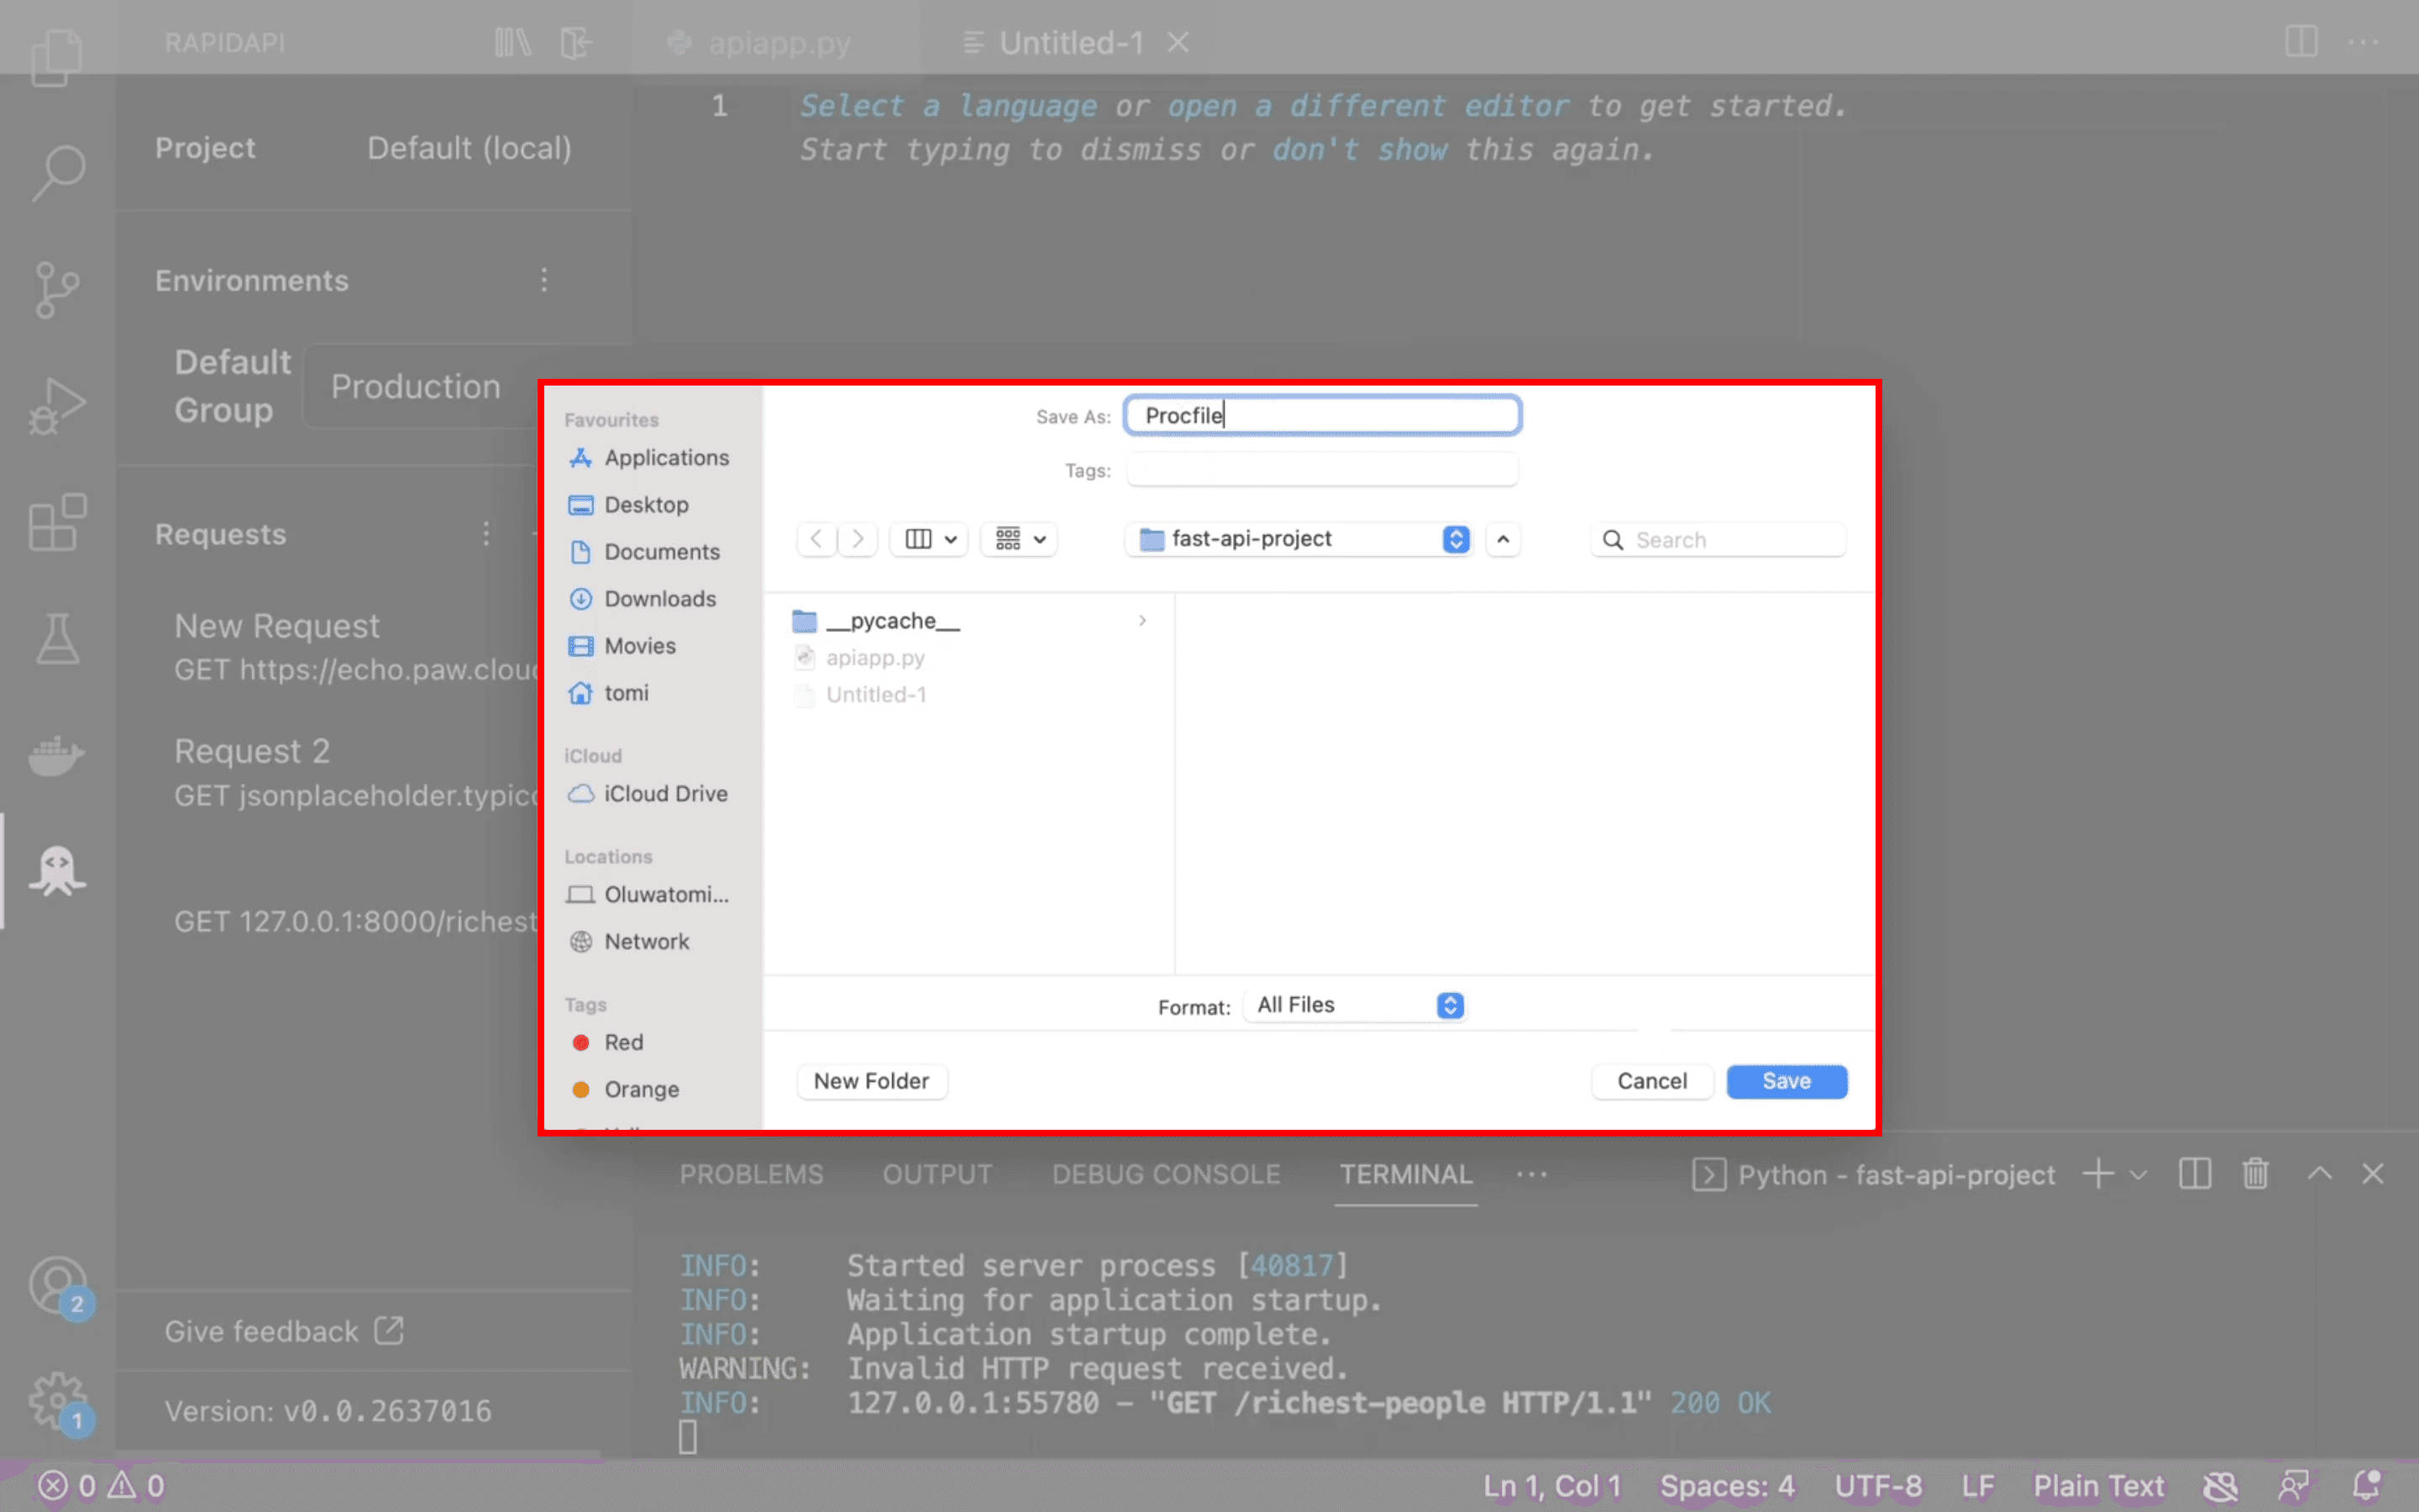Select the PROBLEMS tab in bottom panel
The height and width of the screenshot is (1512, 2419).
pyautogui.click(x=751, y=1173)
